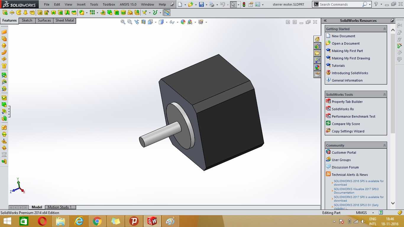Click the Print icon
Image resolution: width=404 pixels, height=227 pixels.
212,4
